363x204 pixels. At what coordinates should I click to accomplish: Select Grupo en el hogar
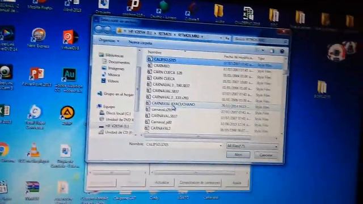[x=116, y=94]
